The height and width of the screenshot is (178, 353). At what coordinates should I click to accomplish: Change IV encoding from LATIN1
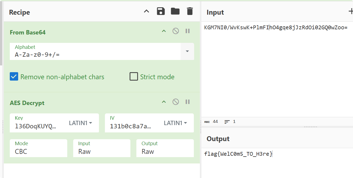click(175, 123)
